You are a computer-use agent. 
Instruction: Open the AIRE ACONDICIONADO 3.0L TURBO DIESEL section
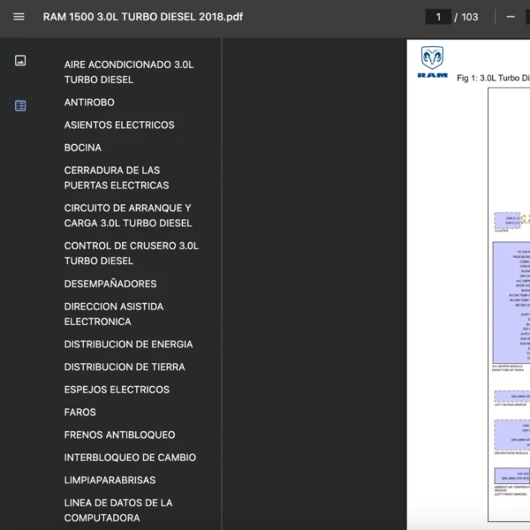click(x=129, y=72)
